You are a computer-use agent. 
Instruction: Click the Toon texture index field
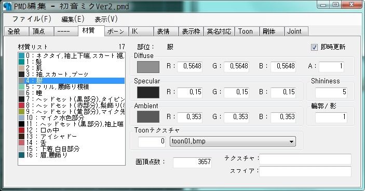tap(152, 141)
